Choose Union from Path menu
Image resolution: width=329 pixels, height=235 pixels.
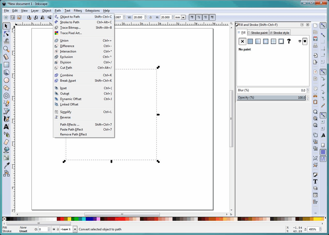coord(84,41)
